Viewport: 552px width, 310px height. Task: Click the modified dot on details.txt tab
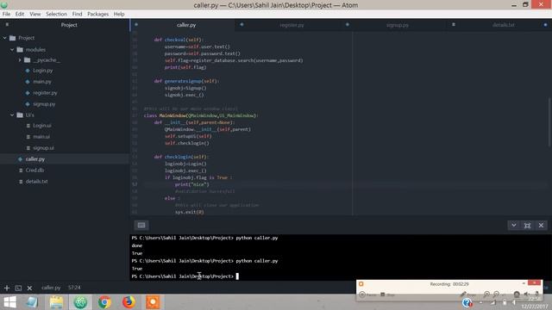[545, 25]
